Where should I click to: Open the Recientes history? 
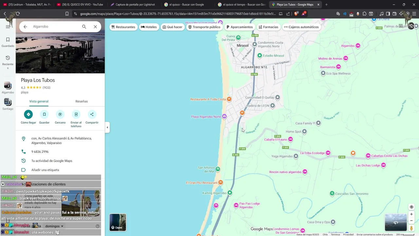pyautogui.click(x=8, y=62)
